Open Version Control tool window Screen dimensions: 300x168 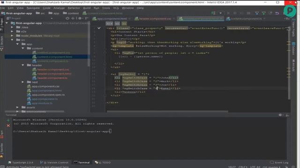click(x=54, y=162)
